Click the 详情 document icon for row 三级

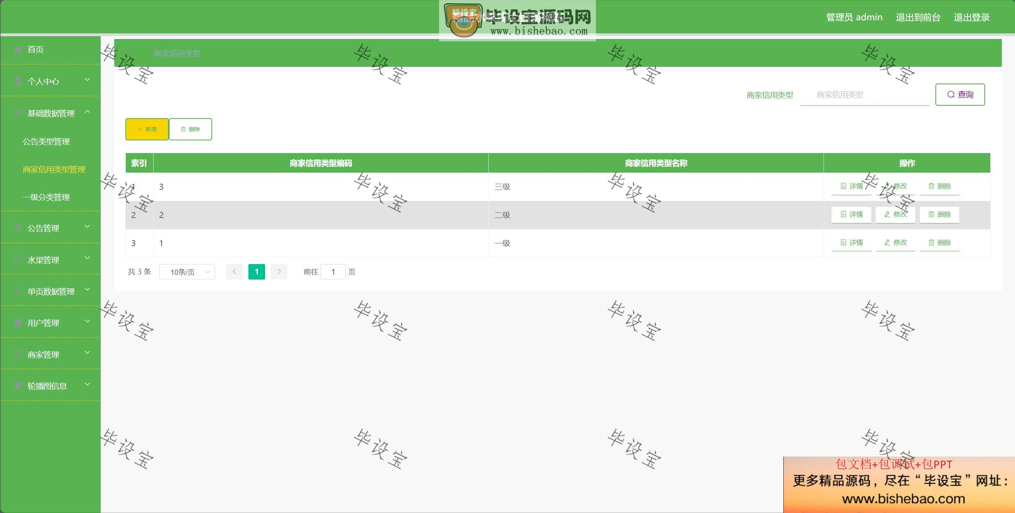tap(843, 186)
